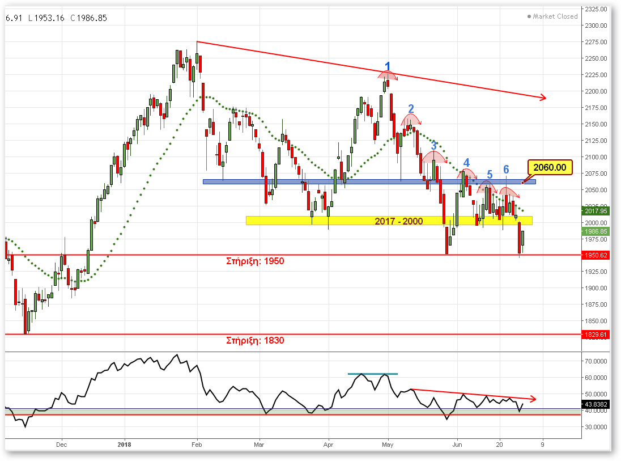Click the 2150.00 price axis label

click(x=596, y=124)
